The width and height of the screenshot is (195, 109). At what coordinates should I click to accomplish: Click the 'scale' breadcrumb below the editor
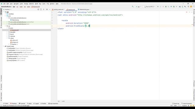(63, 101)
